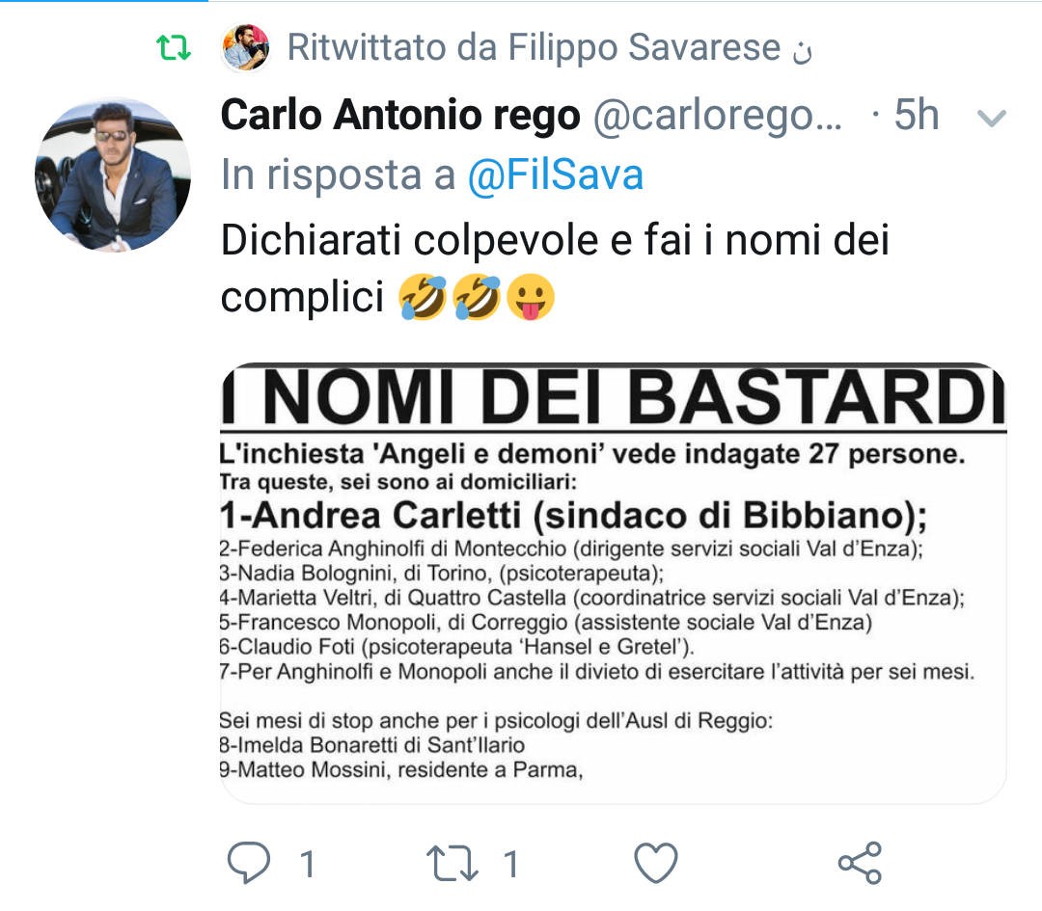This screenshot has height=911, width=1042.
Task: Open Carlo Antonio rego's profile picture
Action: tap(113, 174)
